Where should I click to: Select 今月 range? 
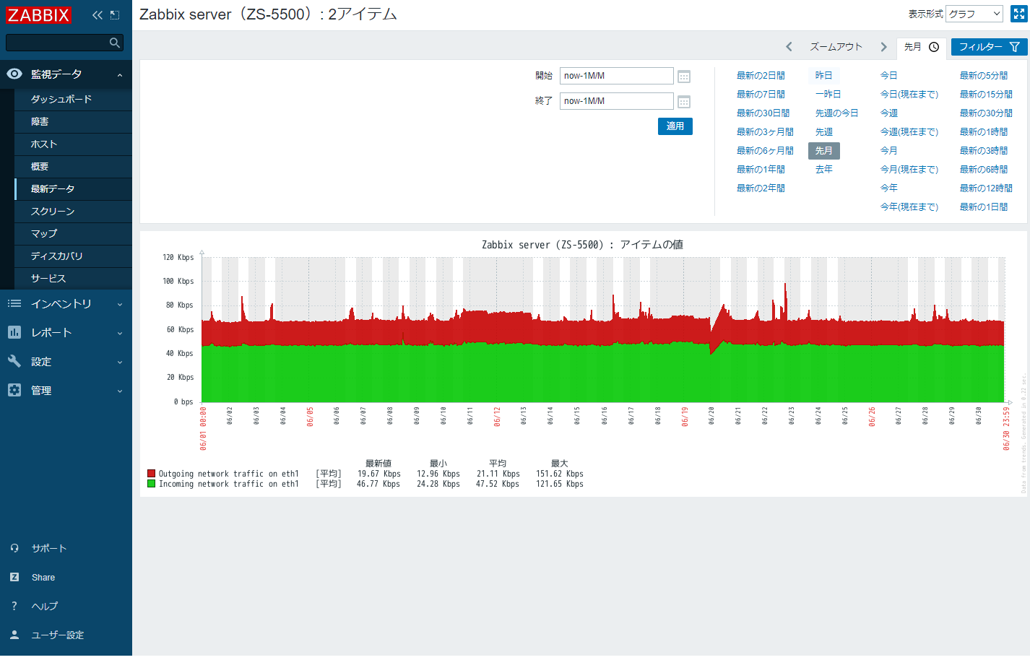click(888, 151)
